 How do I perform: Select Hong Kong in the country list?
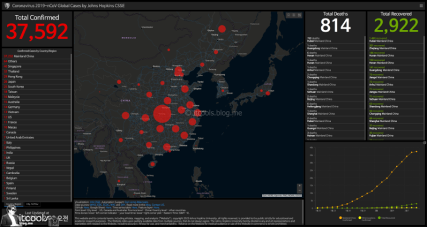pos(37,77)
